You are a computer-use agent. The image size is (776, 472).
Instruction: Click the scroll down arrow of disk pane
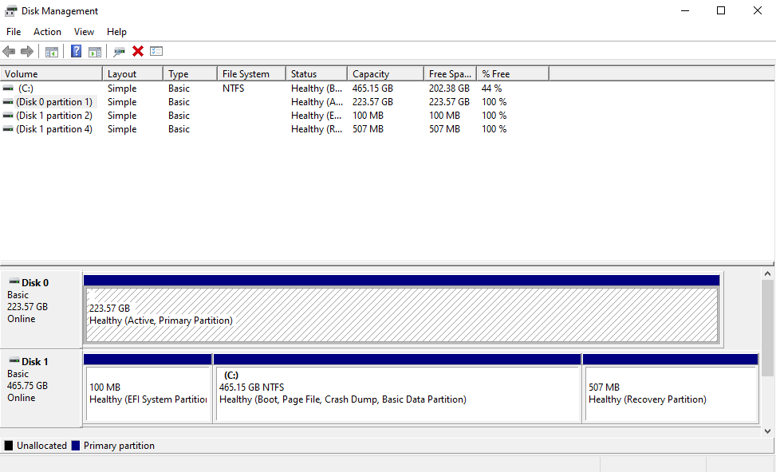(767, 431)
